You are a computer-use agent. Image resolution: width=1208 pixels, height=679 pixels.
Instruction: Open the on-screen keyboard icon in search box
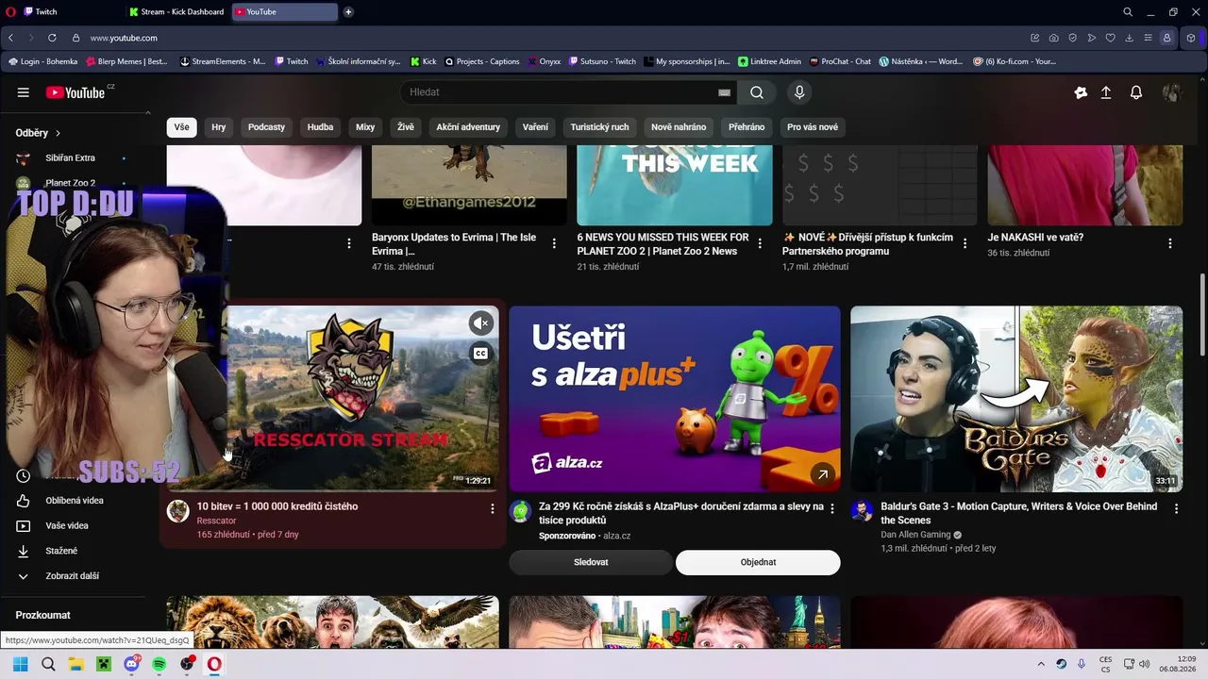724,92
